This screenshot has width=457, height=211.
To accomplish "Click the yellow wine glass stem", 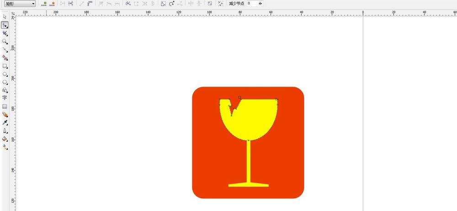I will (x=249, y=161).
